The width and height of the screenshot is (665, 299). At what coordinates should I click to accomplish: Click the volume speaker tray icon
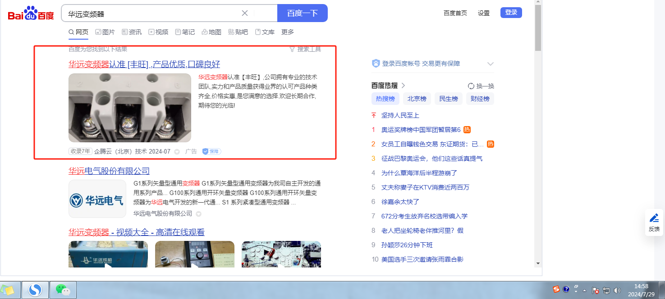click(617, 290)
